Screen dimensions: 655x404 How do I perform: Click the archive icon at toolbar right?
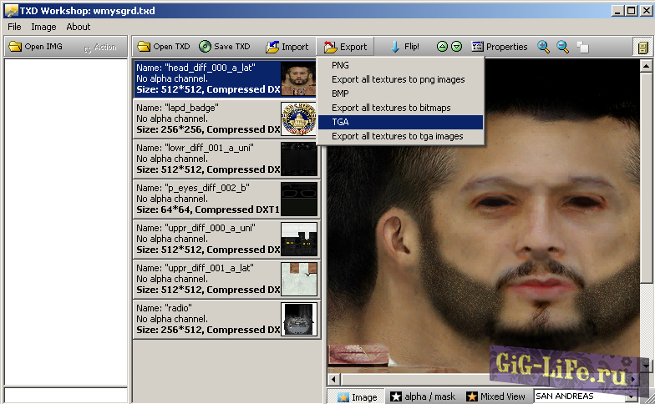click(642, 47)
